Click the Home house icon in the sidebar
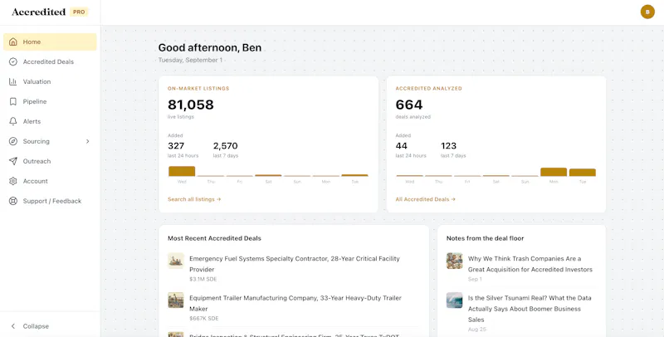The image size is (664, 337). pos(13,42)
